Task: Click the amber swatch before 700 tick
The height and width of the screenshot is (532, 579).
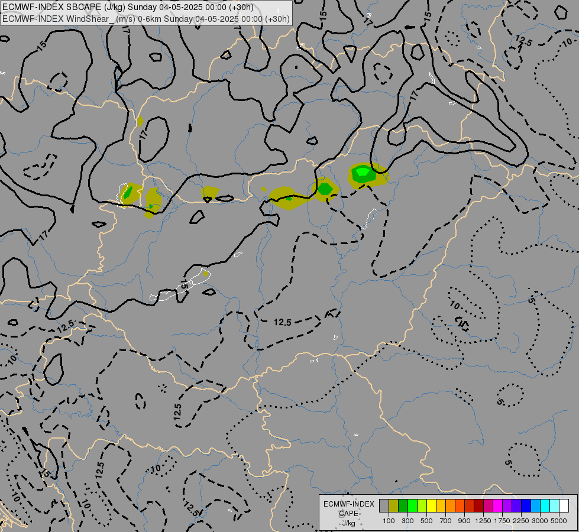Action: pos(441,506)
